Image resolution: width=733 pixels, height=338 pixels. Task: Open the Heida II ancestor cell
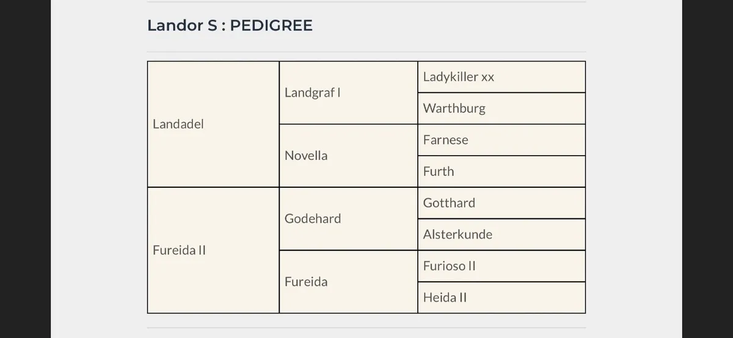pos(501,298)
